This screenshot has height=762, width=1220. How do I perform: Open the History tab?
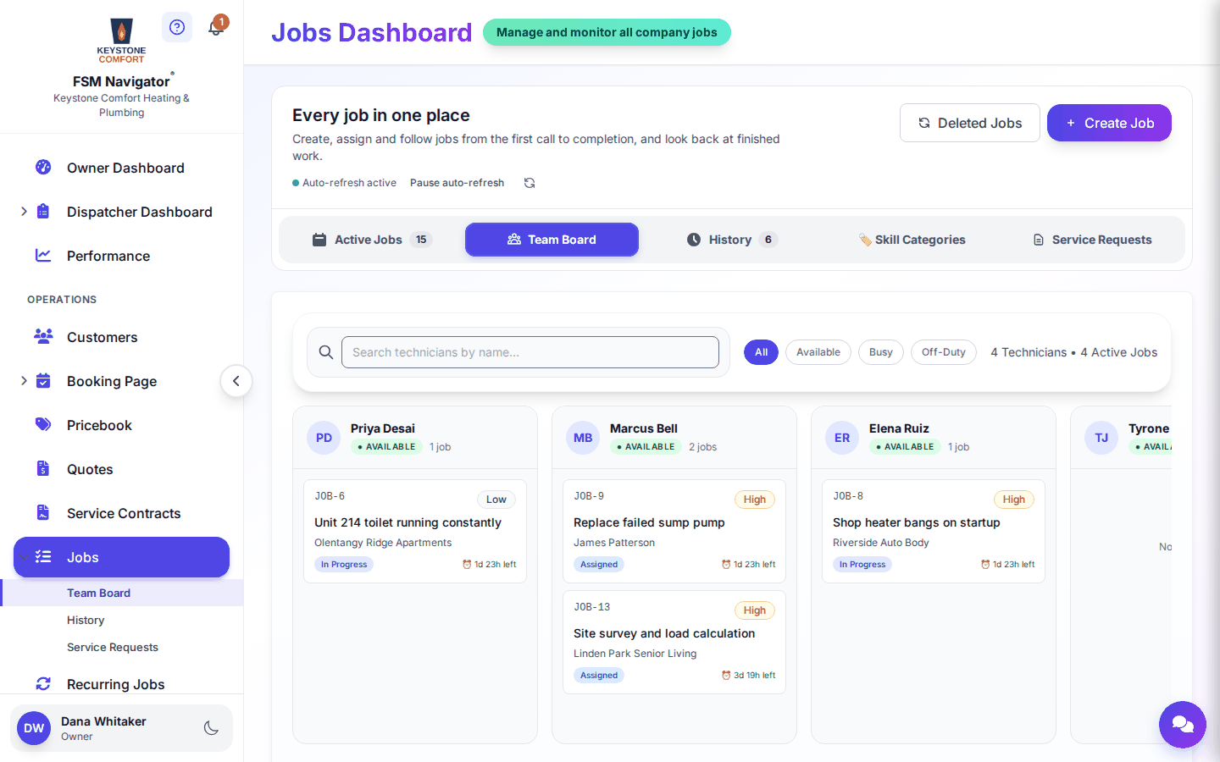(x=731, y=240)
